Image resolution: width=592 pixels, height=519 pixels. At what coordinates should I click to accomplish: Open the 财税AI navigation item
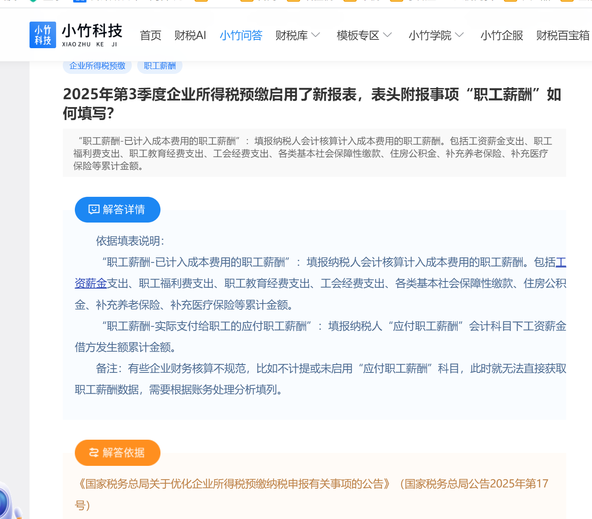(x=190, y=35)
